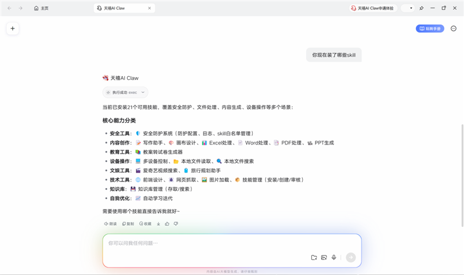464x275 pixels.
Task: Click the 教案转试卷生成器 skill text
Action: click(163, 152)
